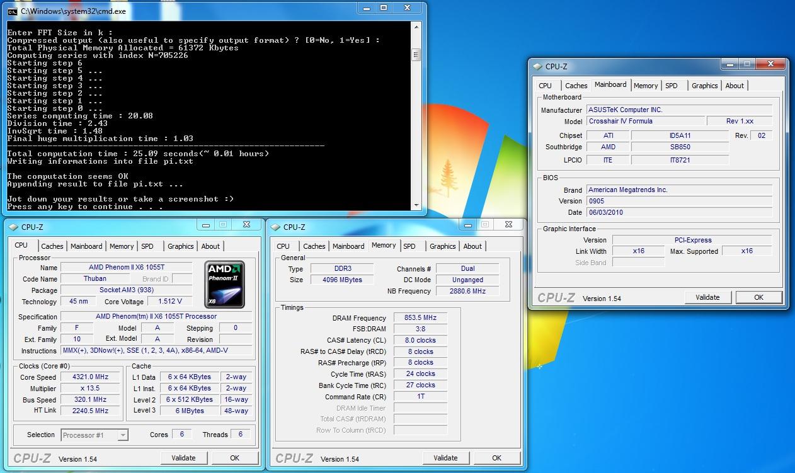Switch to About tab in Mainboard window
The width and height of the screenshot is (795, 473).
[x=735, y=86]
